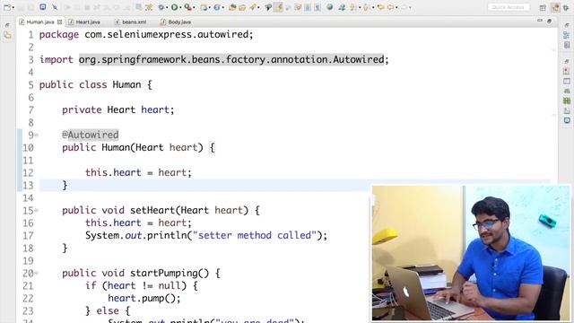
Task: Click the 'package com.seleniumexpress.autowired;' line
Action: 146,34
